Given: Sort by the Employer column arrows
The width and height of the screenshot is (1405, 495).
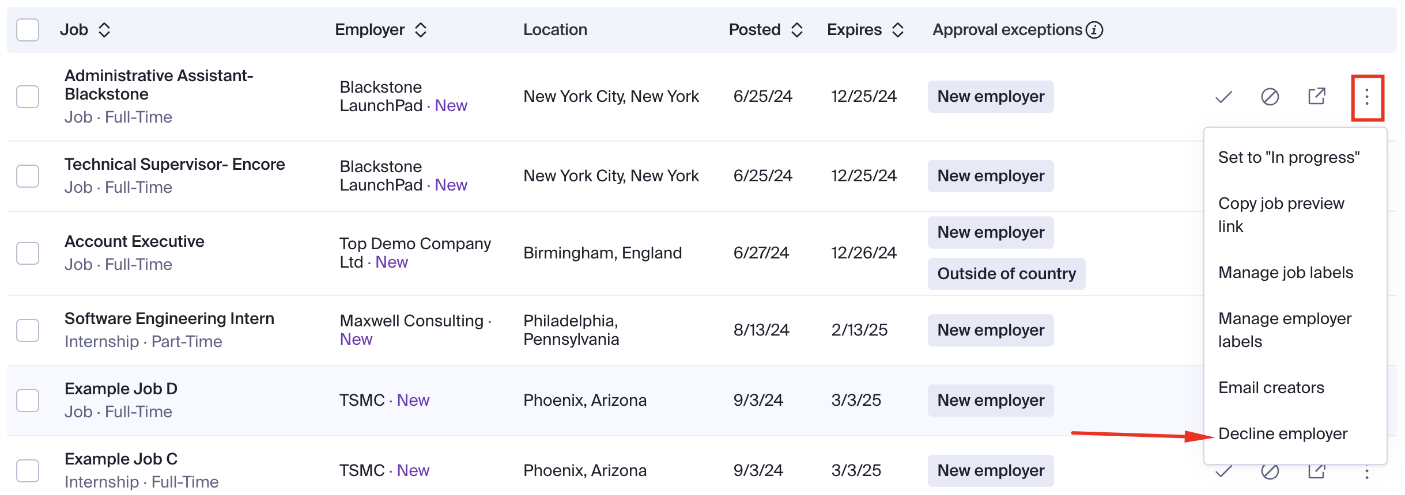Looking at the screenshot, I should click(421, 30).
